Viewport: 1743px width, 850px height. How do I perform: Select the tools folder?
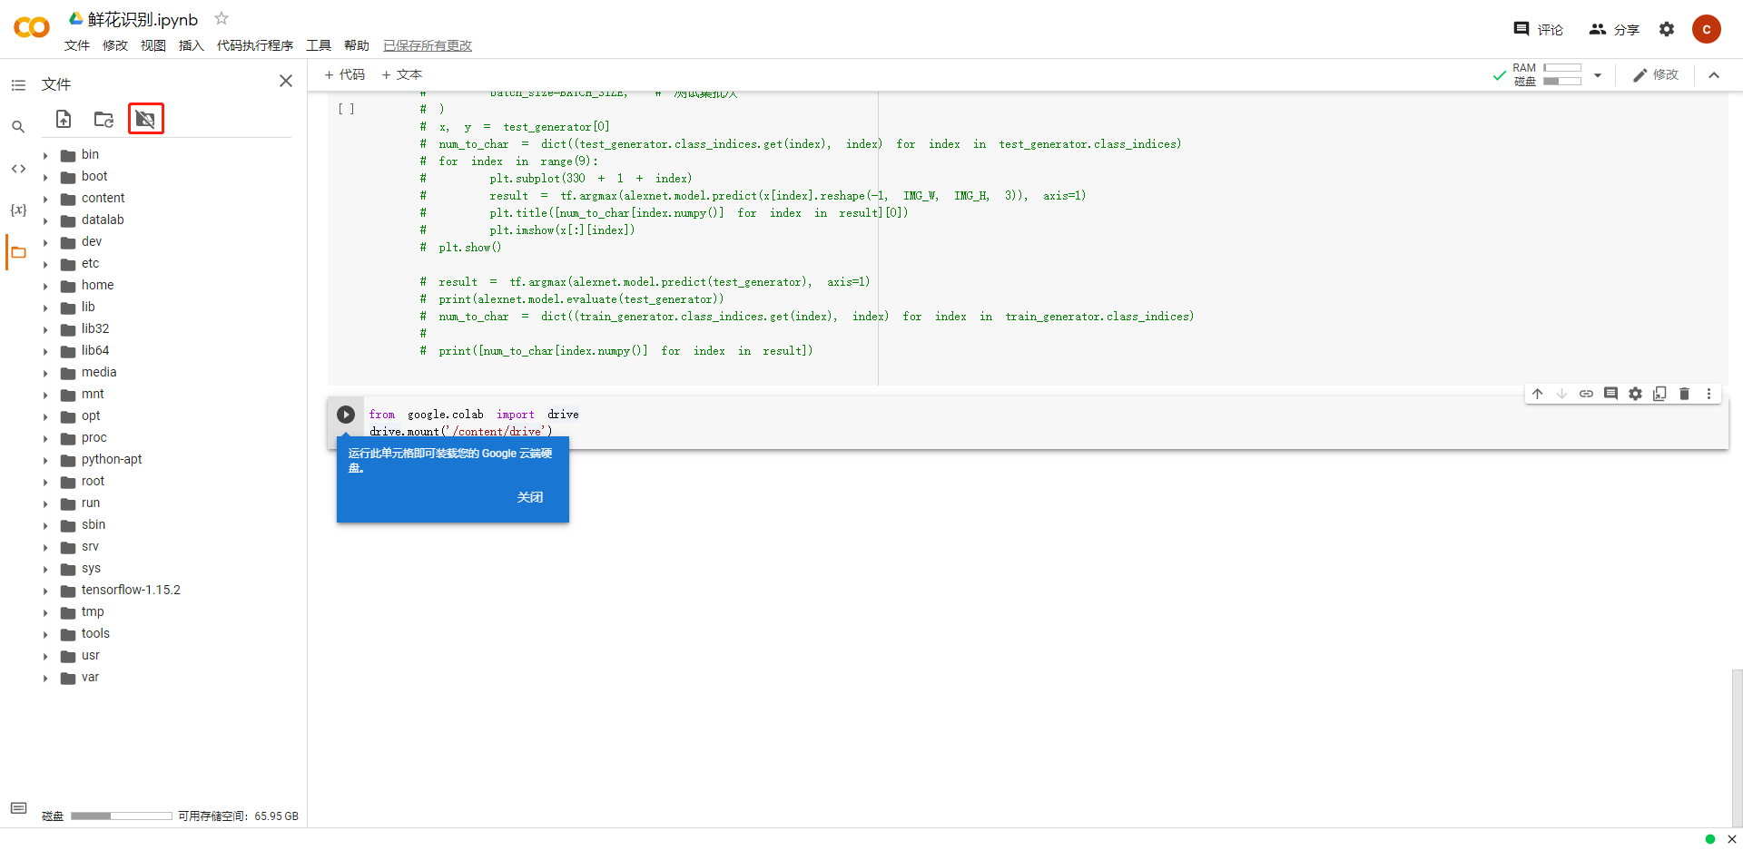(x=95, y=634)
